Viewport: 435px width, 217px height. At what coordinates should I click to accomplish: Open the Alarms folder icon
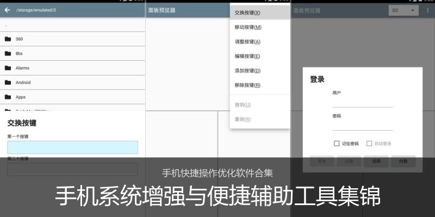[8, 68]
